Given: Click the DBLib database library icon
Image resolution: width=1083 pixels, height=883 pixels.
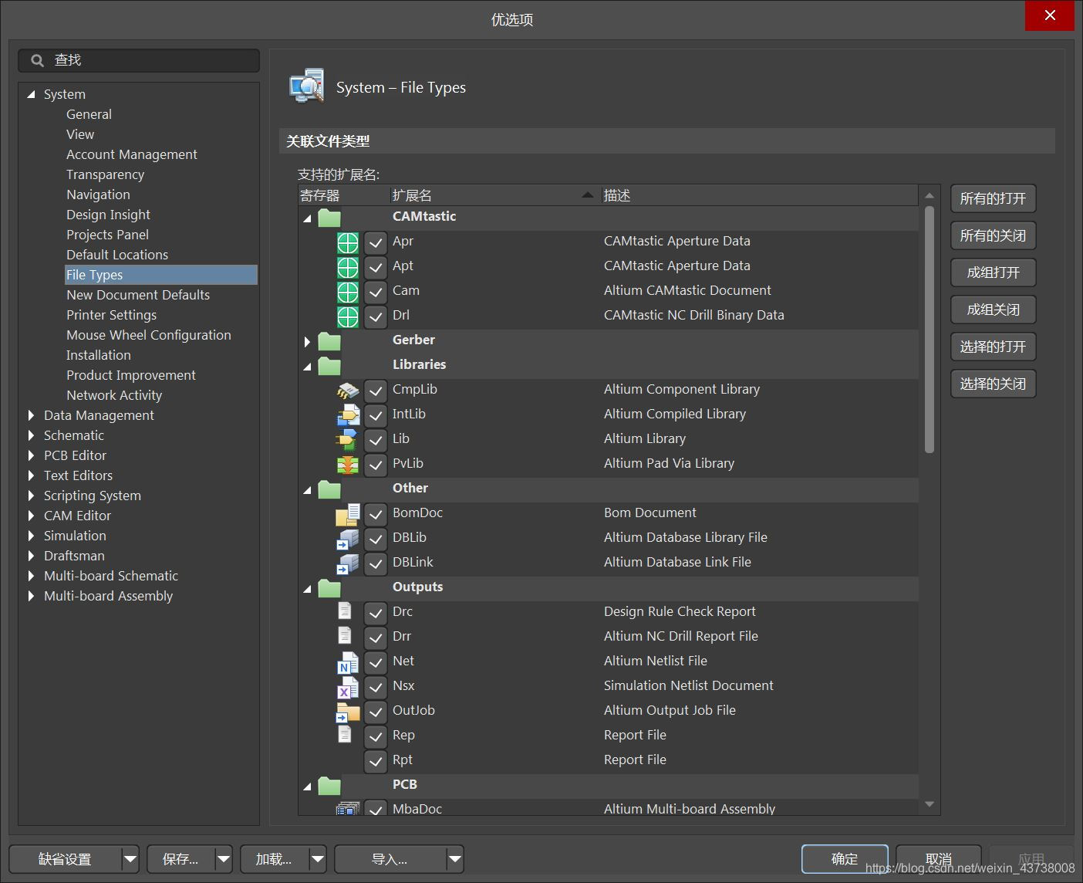Looking at the screenshot, I should (348, 539).
